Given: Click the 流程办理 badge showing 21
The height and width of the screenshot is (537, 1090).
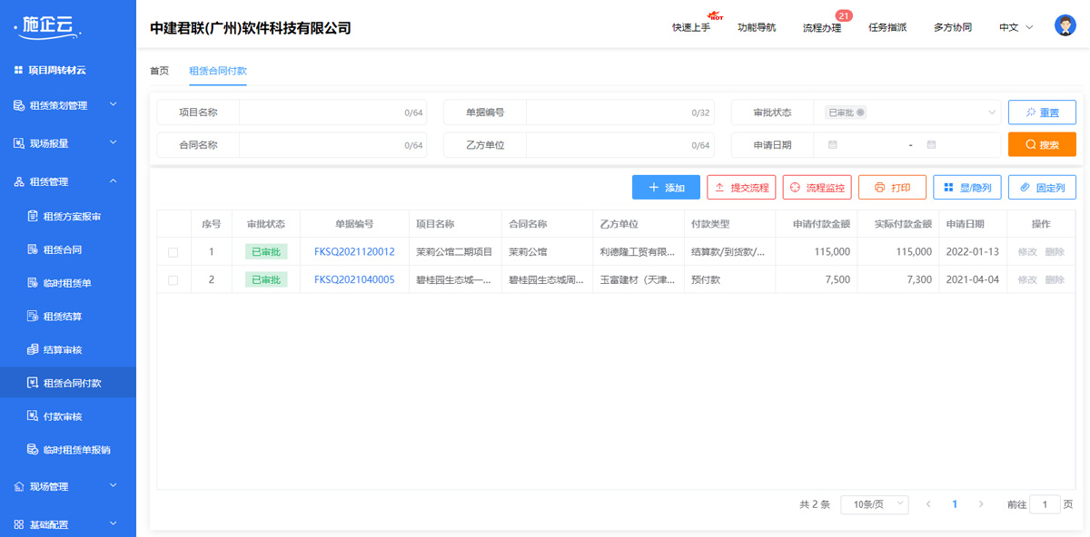Looking at the screenshot, I should click(x=844, y=15).
